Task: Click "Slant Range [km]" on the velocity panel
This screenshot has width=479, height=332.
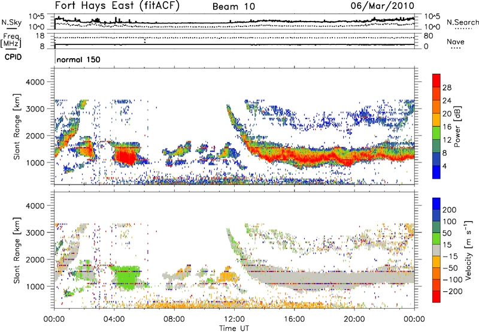Action: tap(17, 250)
